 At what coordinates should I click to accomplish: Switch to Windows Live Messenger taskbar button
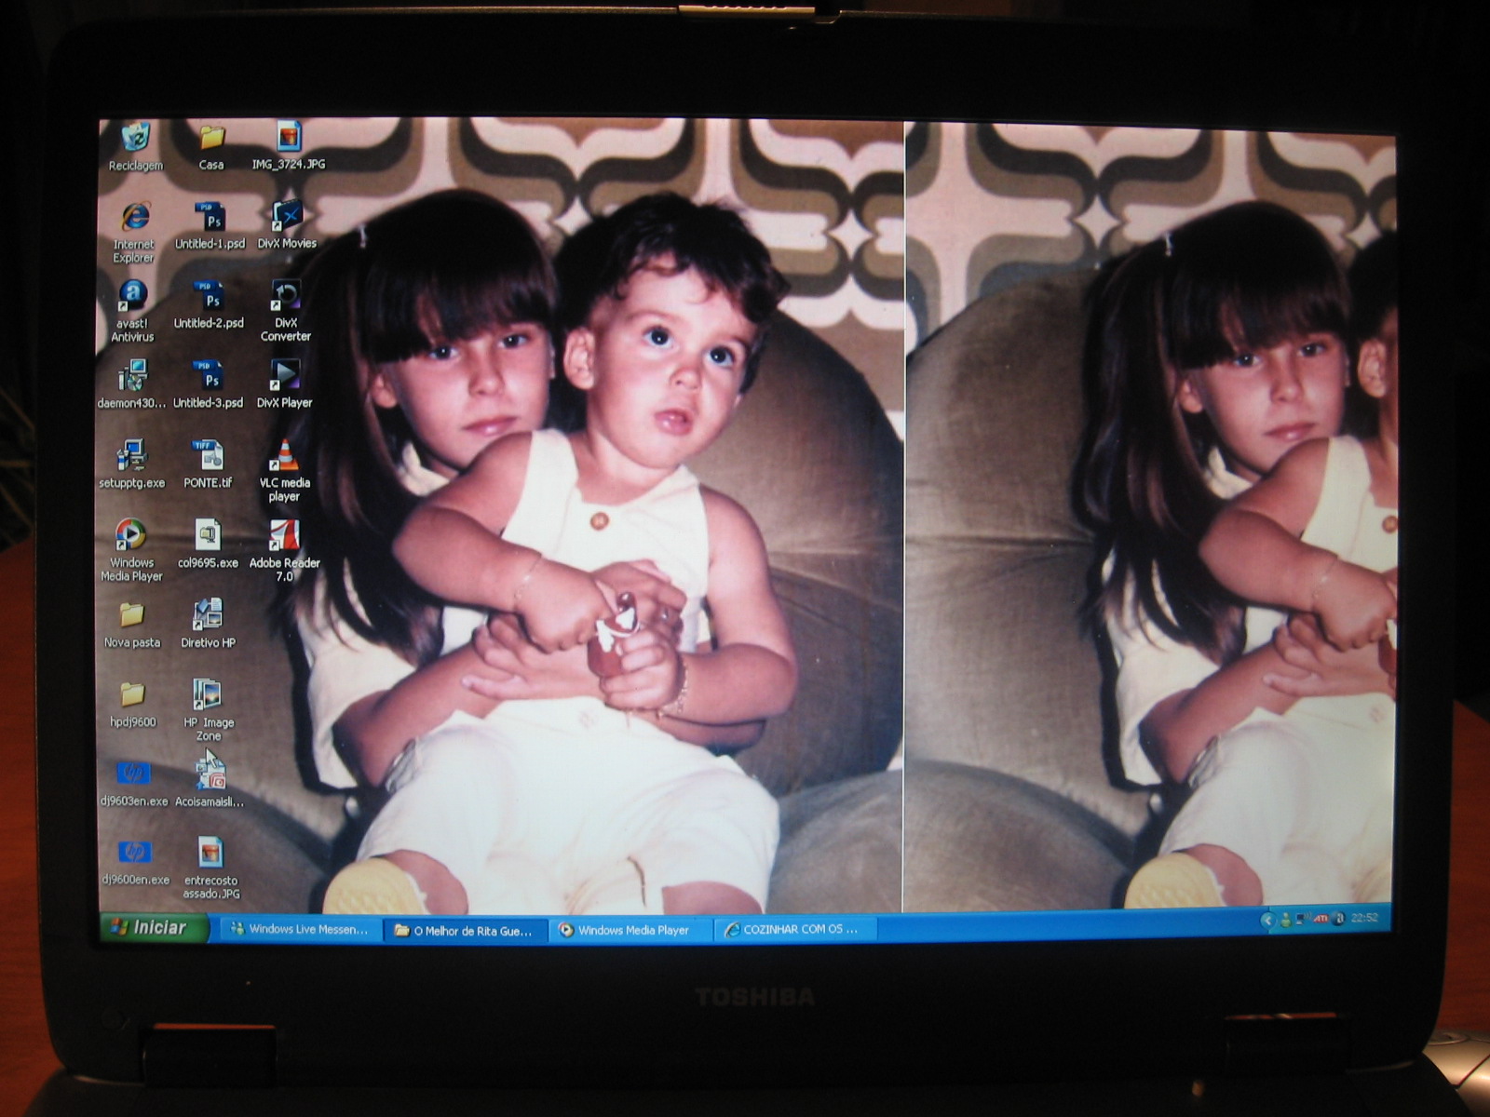[299, 929]
